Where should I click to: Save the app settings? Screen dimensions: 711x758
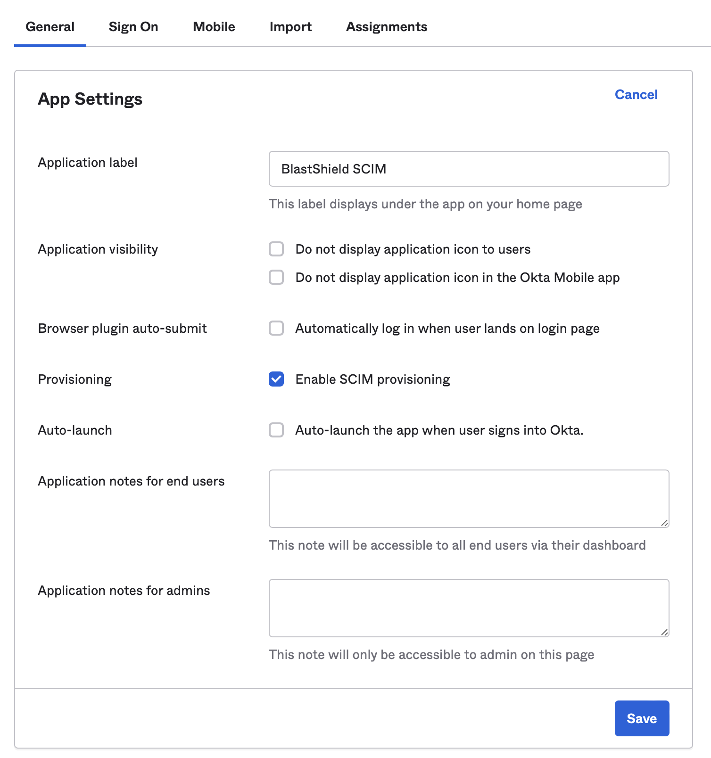641,718
